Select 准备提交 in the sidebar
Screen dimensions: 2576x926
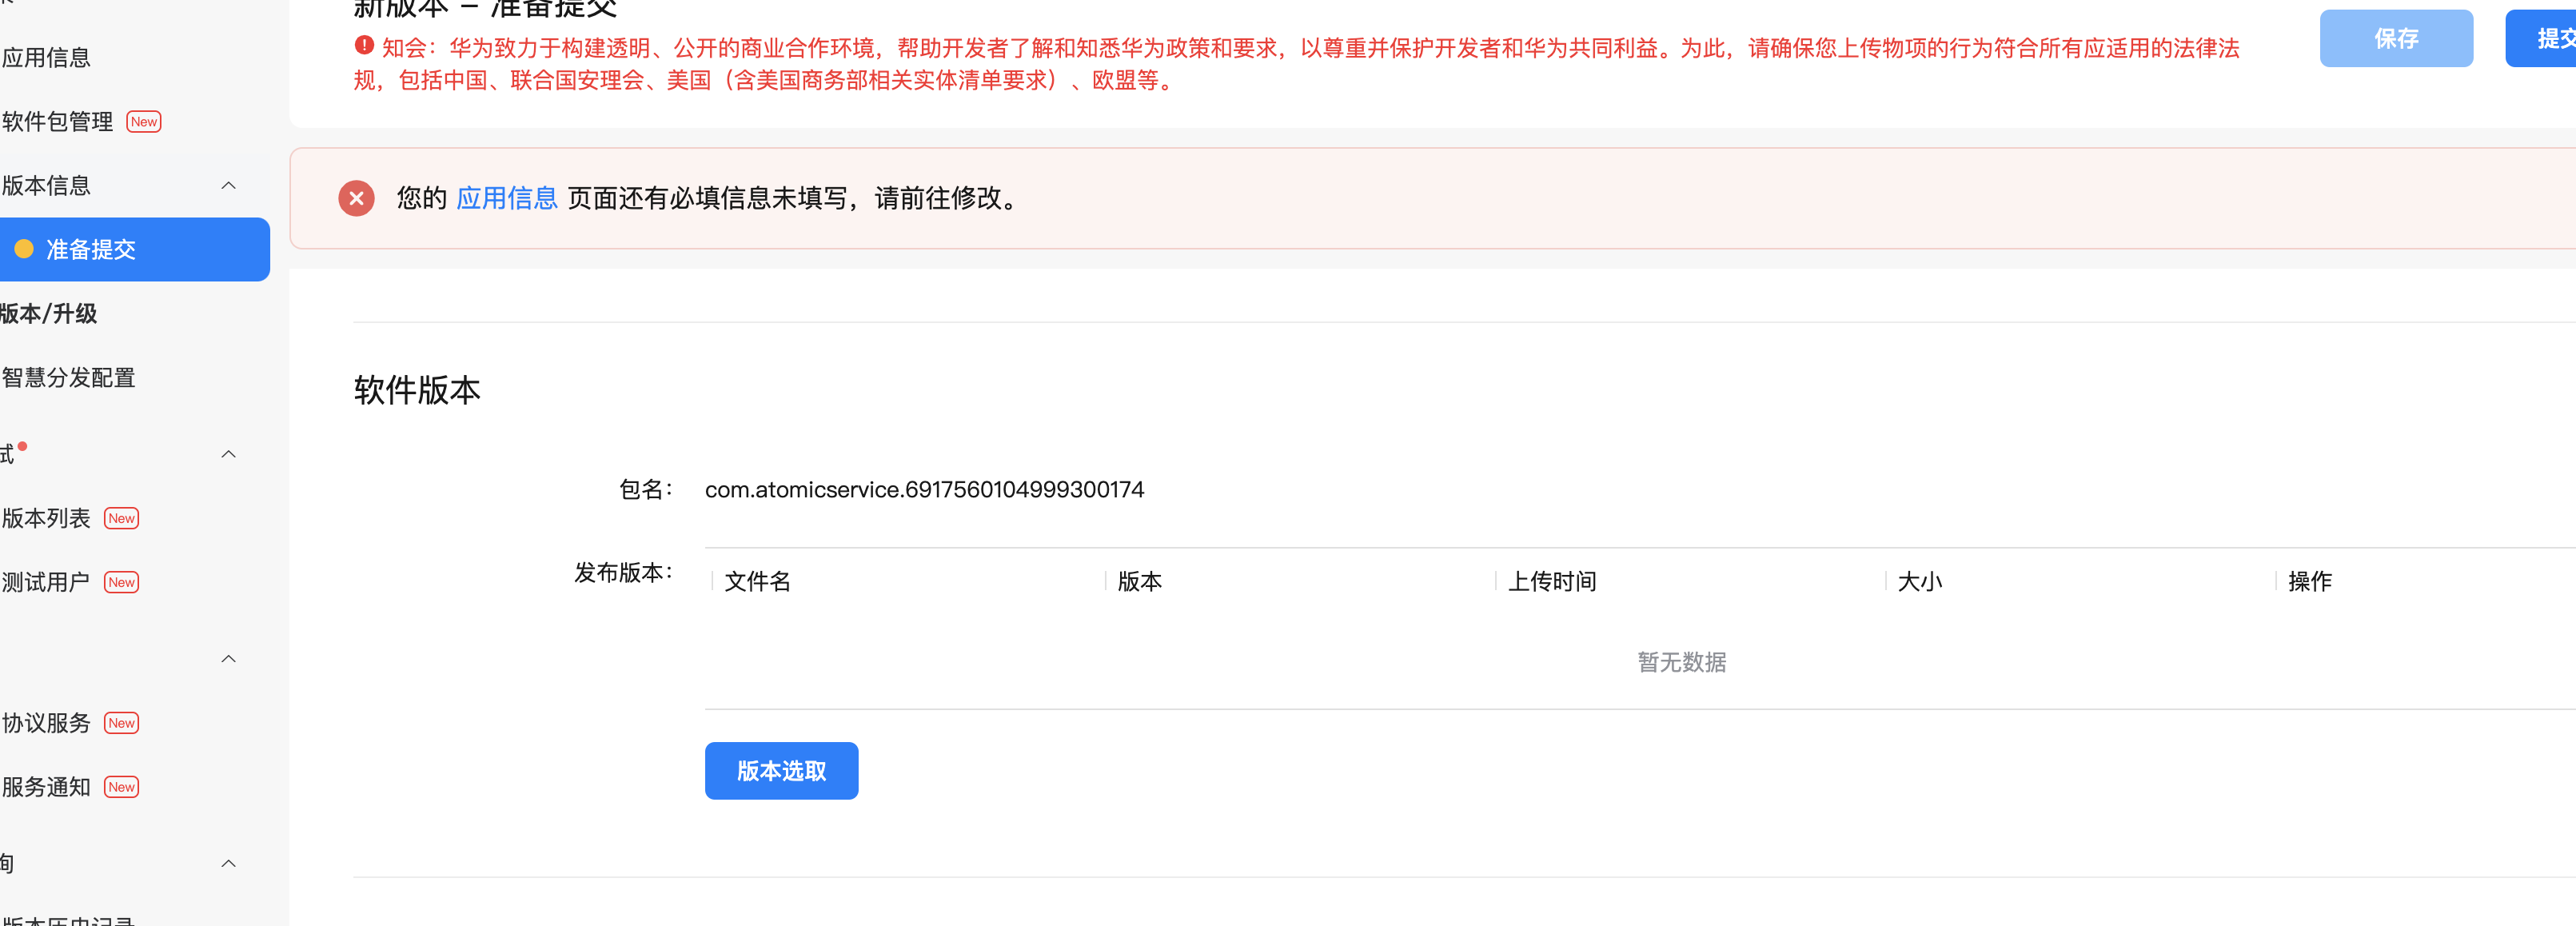tap(90, 249)
